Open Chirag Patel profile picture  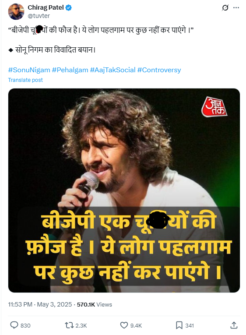click(x=16, y=11)
